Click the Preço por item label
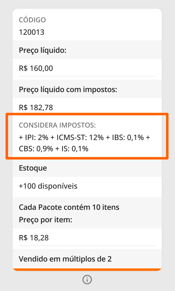The height and width of the screenshot is (291, 175). click(x=45, y=220)
